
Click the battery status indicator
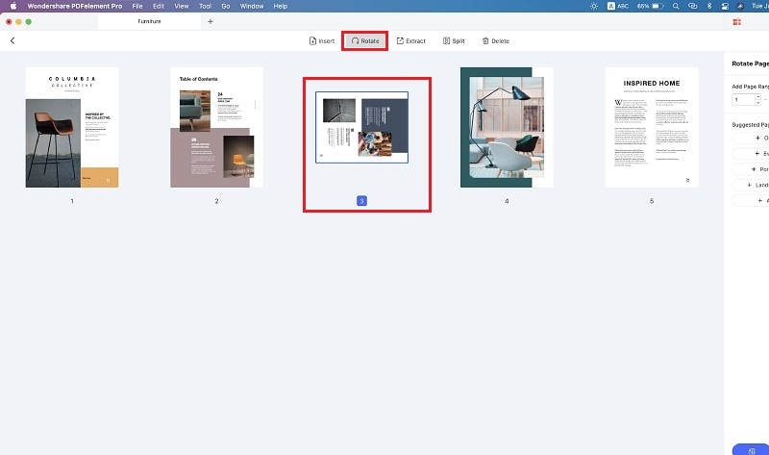[x=651, y=6]
